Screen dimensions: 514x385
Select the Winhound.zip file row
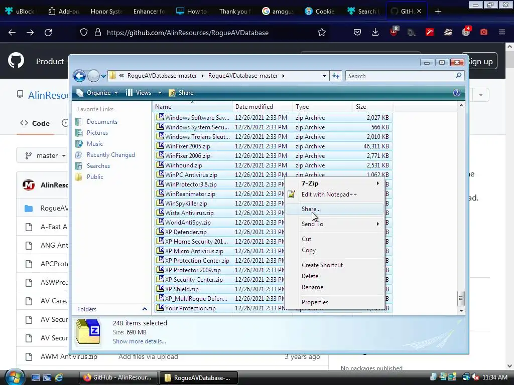pos(273,165)
